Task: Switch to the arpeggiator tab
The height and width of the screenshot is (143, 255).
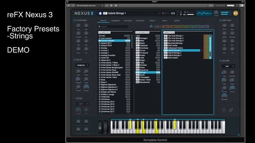Action: click(116, 21)
